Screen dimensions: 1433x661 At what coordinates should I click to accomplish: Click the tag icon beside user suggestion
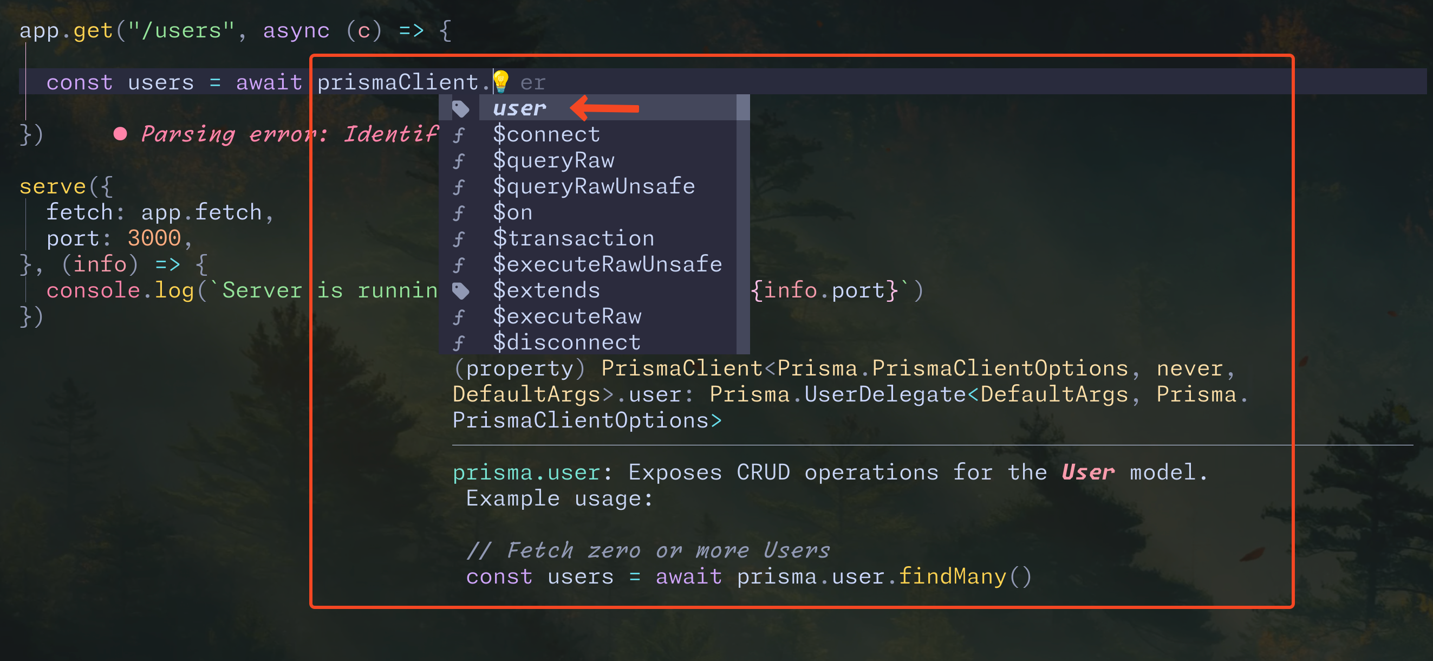tap(460, 108)
